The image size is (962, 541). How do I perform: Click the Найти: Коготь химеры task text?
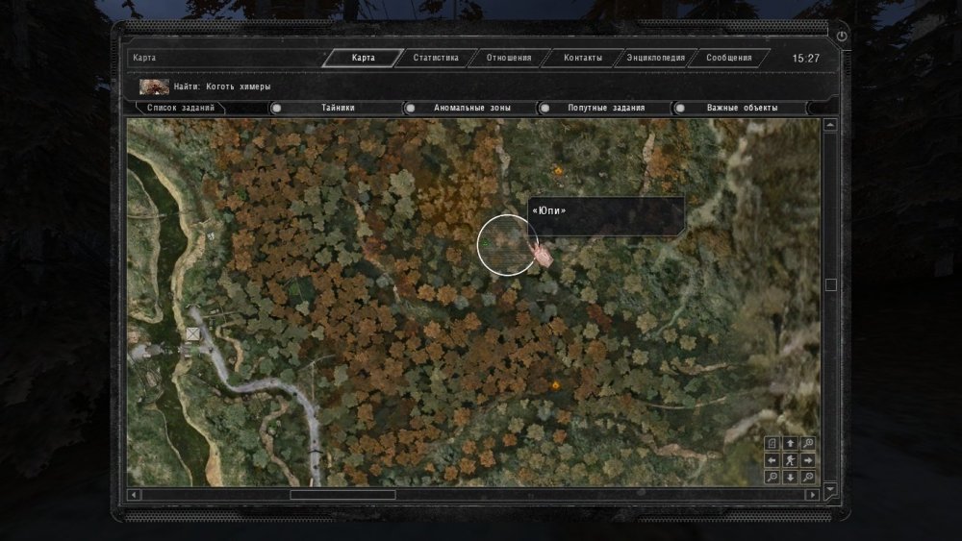pos(222,87)
